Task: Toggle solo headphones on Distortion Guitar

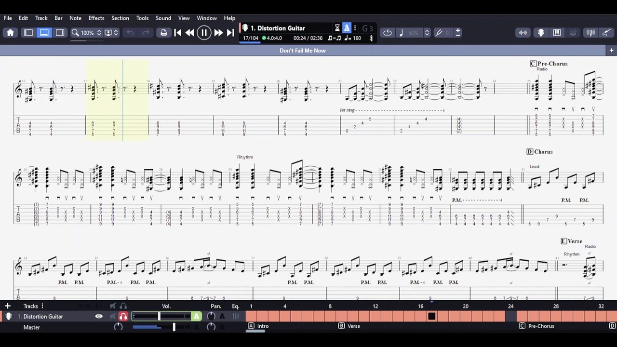Action: coord(123,317)
